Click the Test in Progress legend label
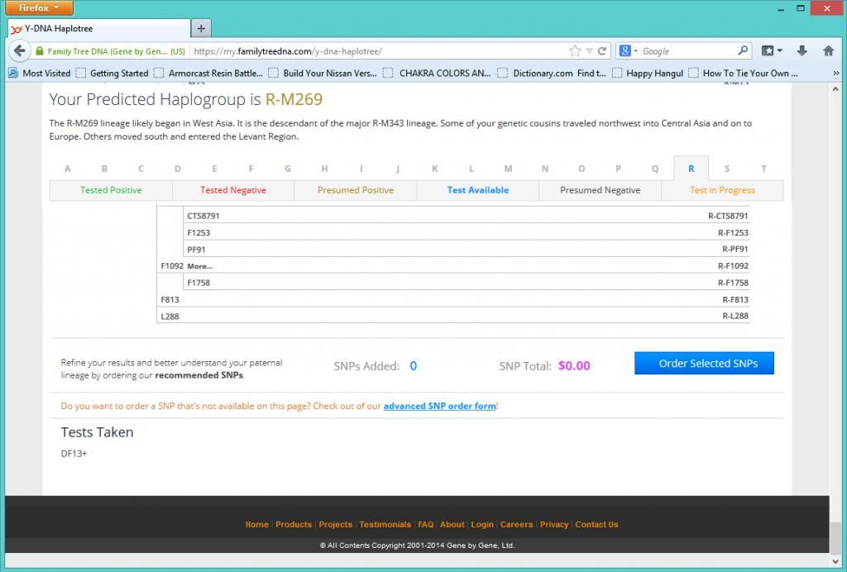 [x=722, y=190]
